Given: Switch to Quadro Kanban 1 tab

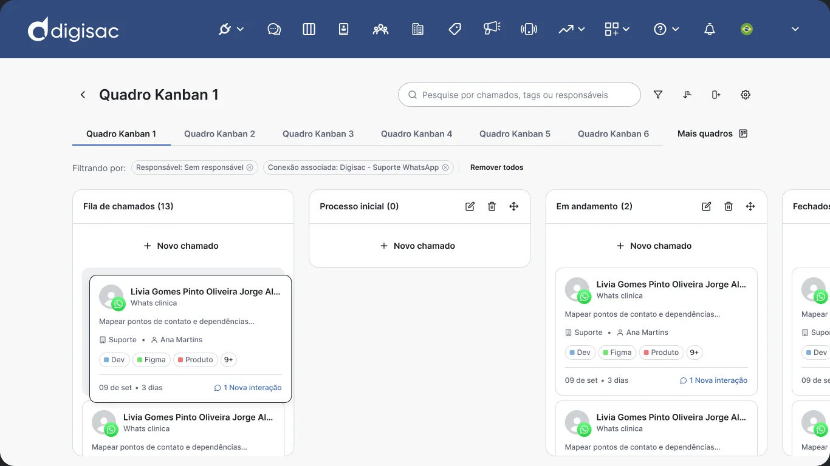Looking at the screenshot, I should point(121,134).
